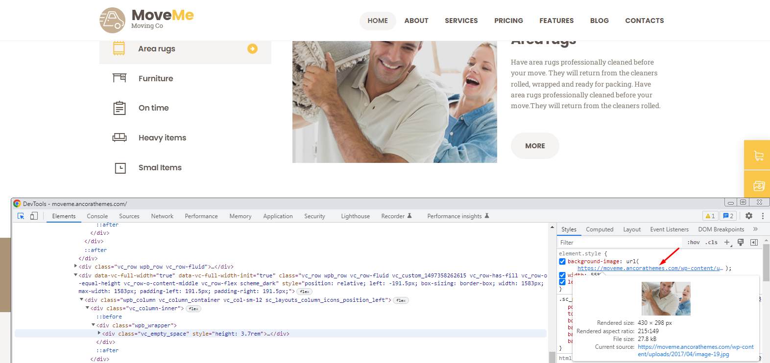Open the FEATURES menu item

click(x=556, y=21)
